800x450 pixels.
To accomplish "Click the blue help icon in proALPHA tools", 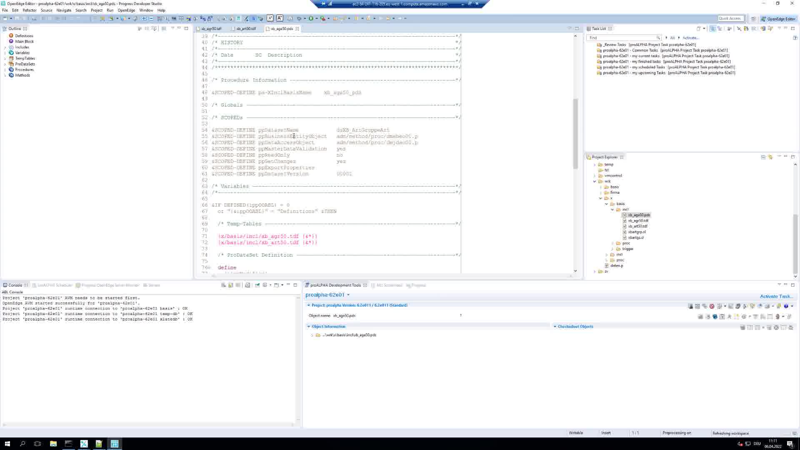I will (x=786, y=306).
